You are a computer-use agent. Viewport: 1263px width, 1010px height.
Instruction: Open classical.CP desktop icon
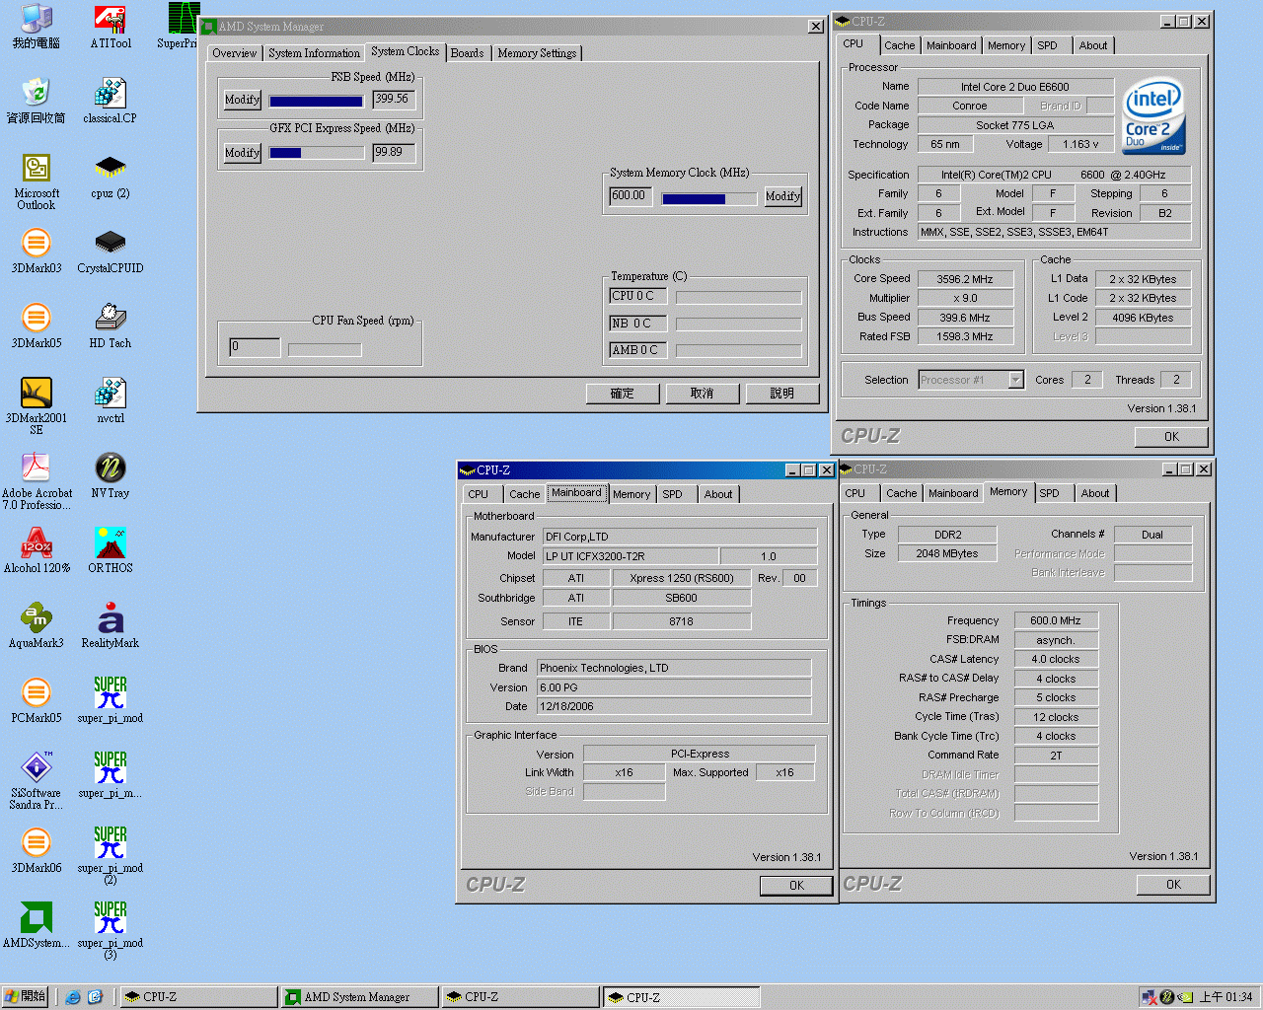pos(110,102)
